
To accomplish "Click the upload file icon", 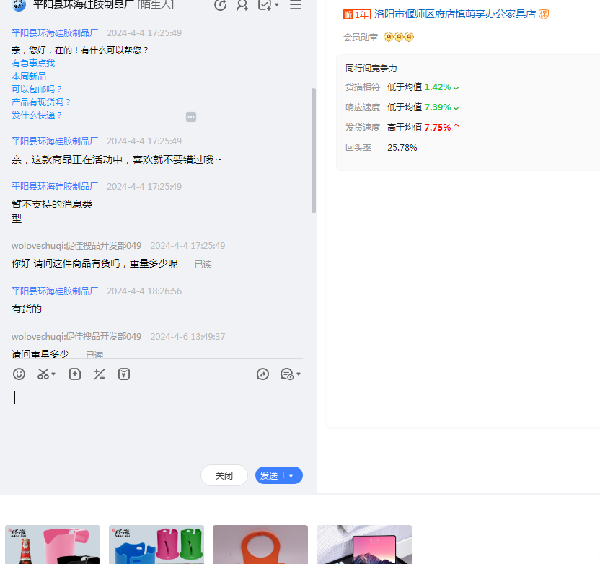I will (x=75, y=374).
